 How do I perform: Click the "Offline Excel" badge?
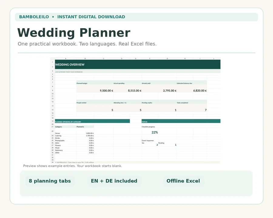coord(183,181)
